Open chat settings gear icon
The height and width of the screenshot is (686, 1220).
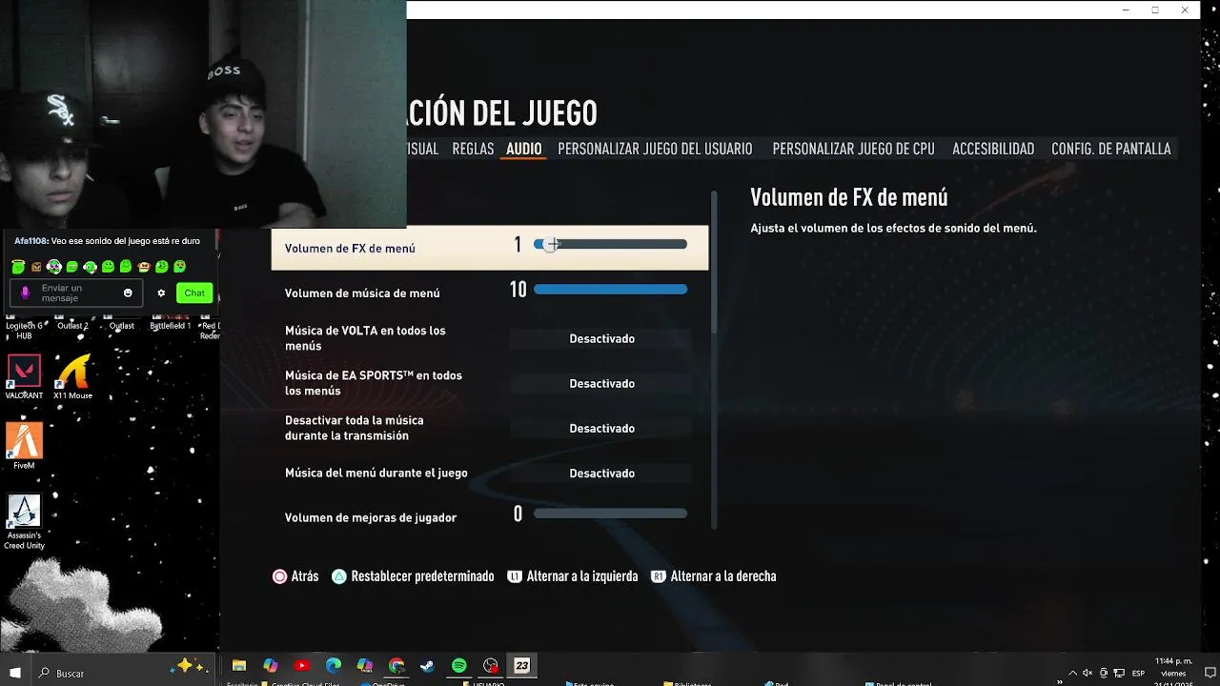[x=161, y=293]
